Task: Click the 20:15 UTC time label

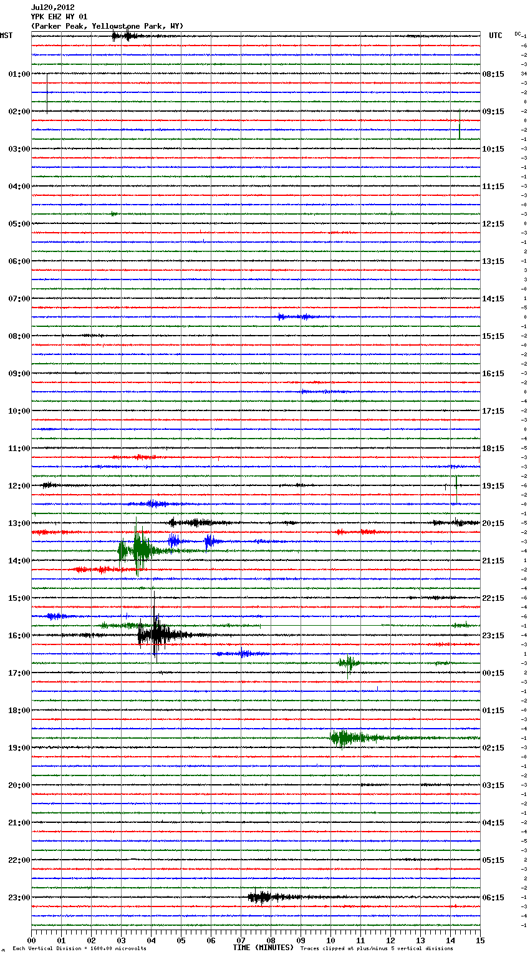Action: pos(493,523)
